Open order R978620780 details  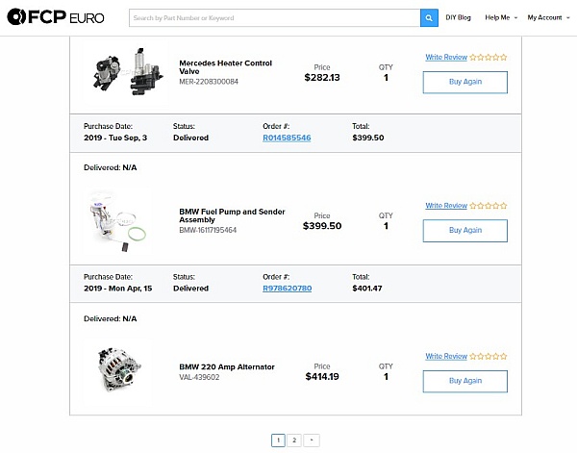(x=287, y=289)
